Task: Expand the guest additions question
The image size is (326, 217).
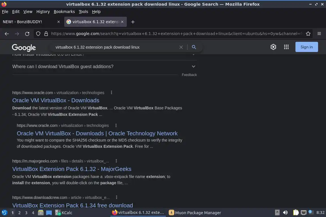Action: [x=105, y=66]
